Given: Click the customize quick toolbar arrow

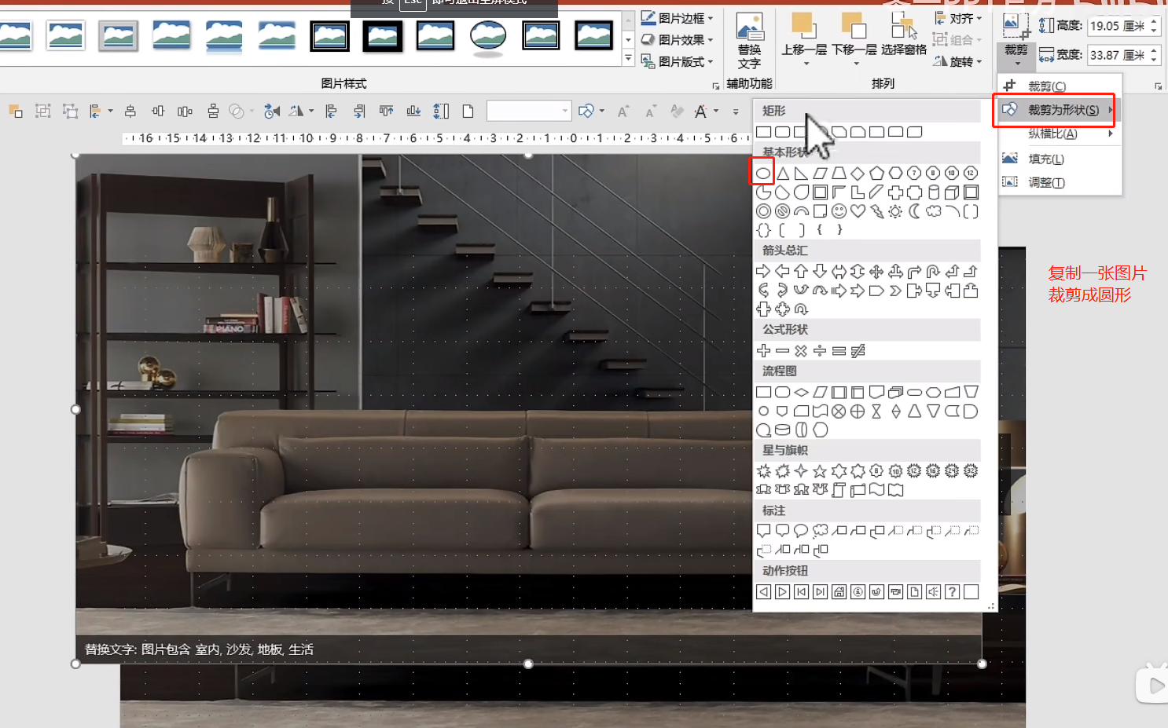Looking at the screenshot, I should coord(736,112).
